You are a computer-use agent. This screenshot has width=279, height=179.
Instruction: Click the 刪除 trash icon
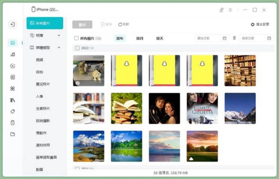click(x=103, y=24)
